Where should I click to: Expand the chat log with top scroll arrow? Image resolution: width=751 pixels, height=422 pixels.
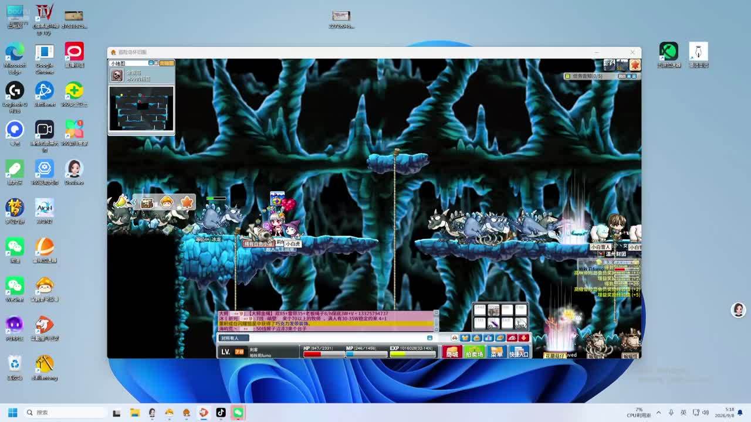[435, 313]
